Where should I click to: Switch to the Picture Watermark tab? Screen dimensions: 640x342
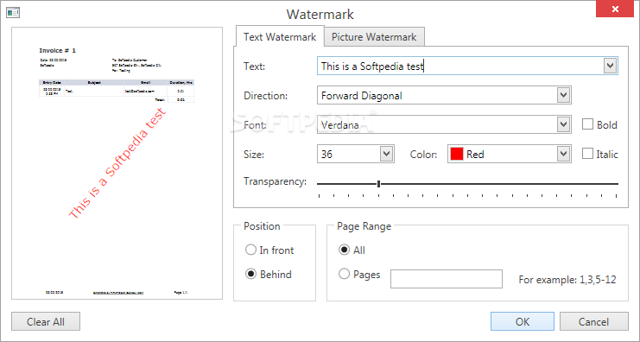(x=374, y=37)
